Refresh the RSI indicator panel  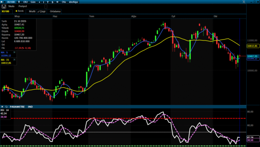(x=6, y=106)
